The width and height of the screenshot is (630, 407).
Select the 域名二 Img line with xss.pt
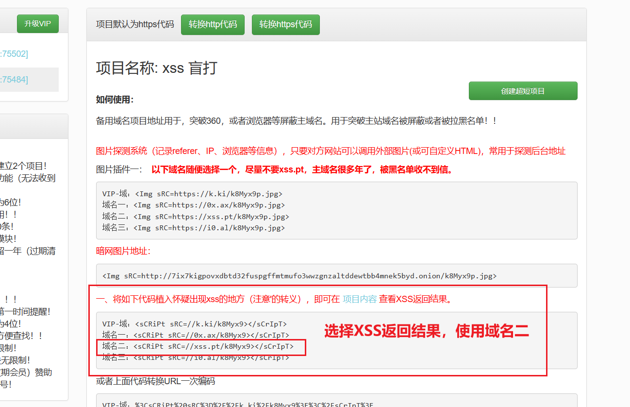pos(196,217)
